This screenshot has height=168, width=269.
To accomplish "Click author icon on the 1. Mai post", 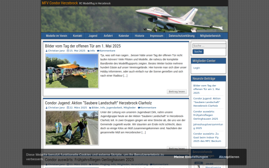I will click(x=46, y=51).
